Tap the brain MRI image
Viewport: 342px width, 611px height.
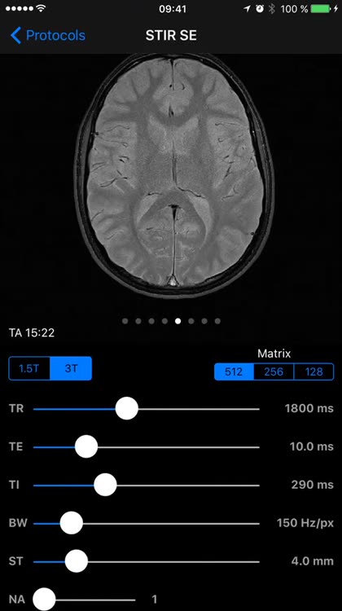tap(174, 175)
